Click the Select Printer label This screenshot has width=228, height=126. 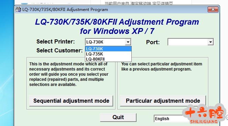tap(56, 41)
